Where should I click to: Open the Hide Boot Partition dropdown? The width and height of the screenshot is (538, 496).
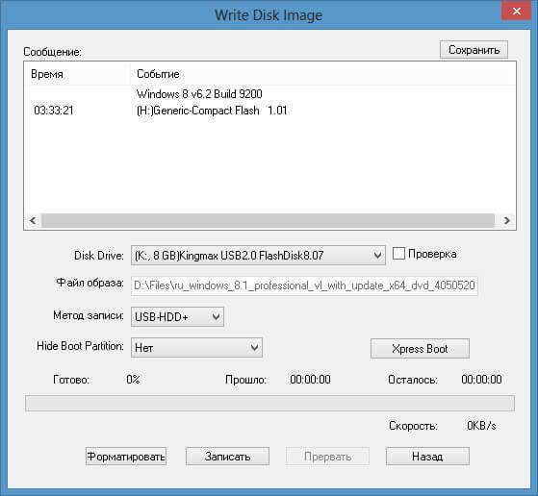tap(196, 348)
